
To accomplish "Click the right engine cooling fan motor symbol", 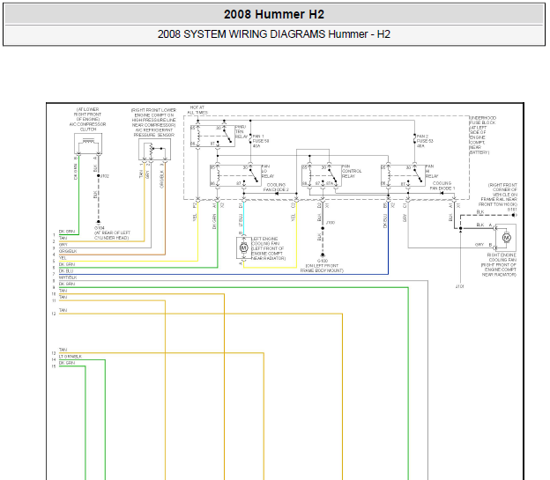I will point(506,238).
